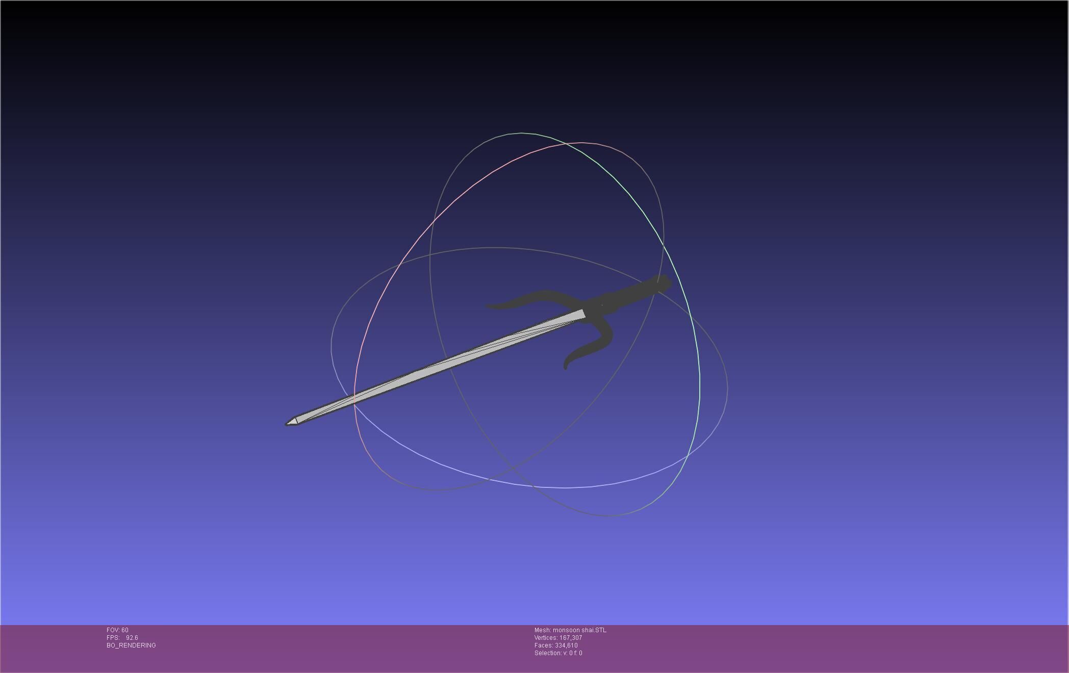Click the Selection: v: 0 f: 0 text
The width and height of the screenshot is (1069, 673).
[x=558, y=653]
